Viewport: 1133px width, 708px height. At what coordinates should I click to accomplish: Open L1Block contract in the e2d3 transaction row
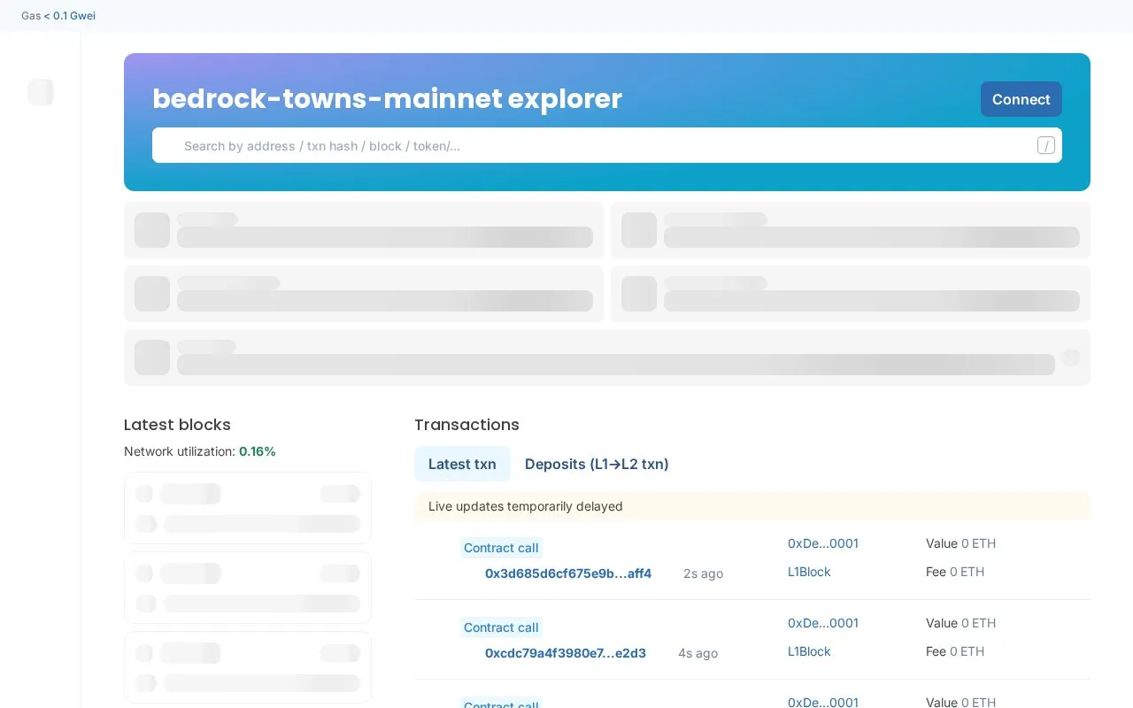(809, 651)
